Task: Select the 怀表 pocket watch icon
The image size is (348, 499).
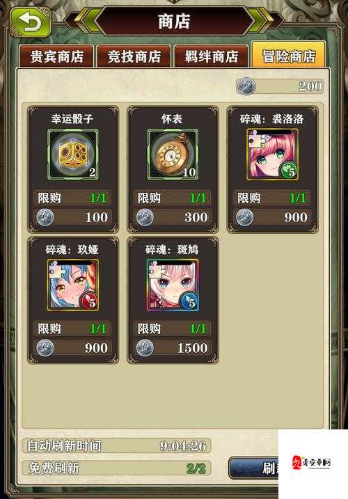Action: [173, 155]
